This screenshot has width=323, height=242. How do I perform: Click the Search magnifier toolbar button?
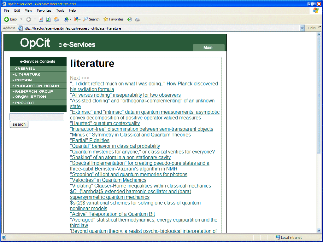[91, 19]
